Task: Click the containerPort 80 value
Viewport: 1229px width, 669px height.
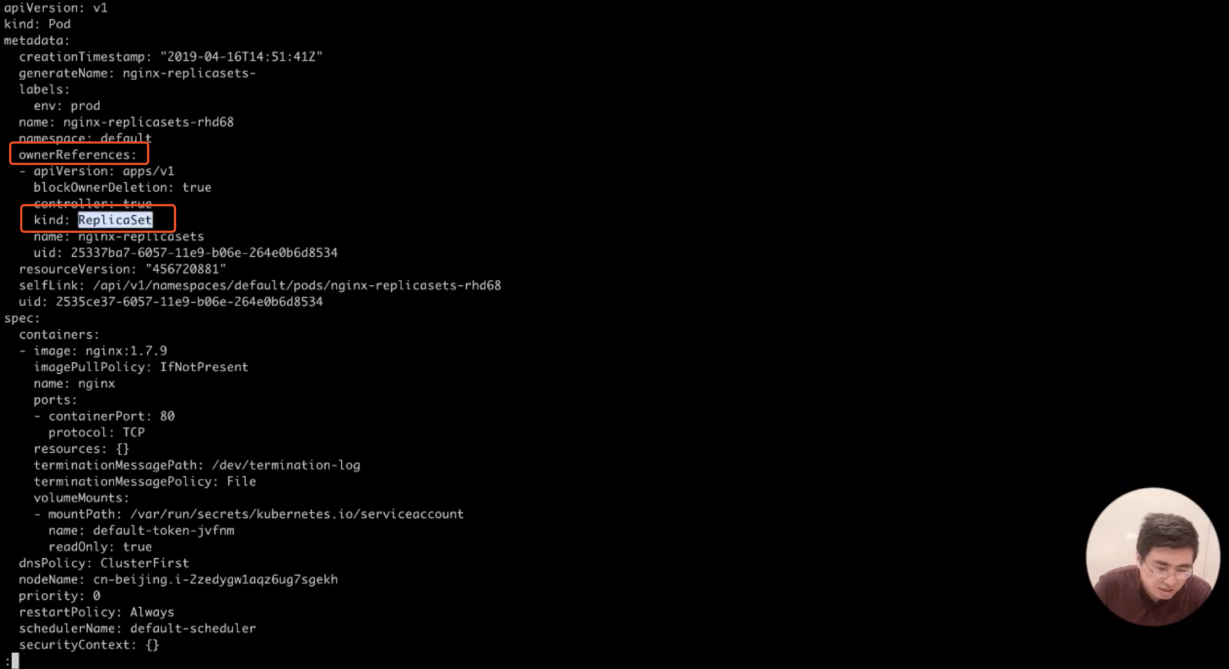Action: click(167, 416)
